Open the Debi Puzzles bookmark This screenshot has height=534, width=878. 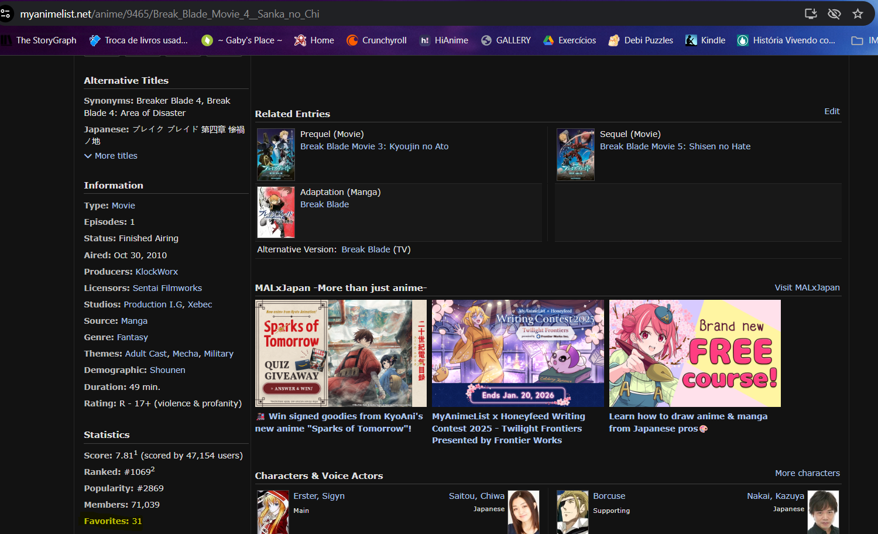click(640, 40)
